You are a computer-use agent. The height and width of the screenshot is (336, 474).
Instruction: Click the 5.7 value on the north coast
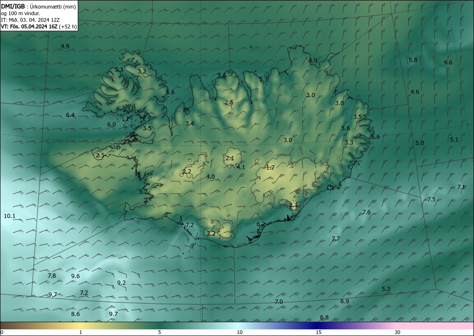(264, 79)
